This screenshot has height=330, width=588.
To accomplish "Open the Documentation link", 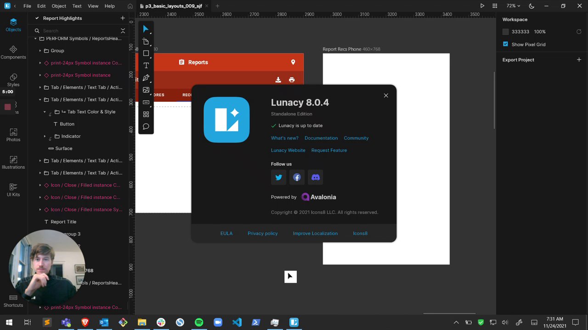I will (321, 138).
